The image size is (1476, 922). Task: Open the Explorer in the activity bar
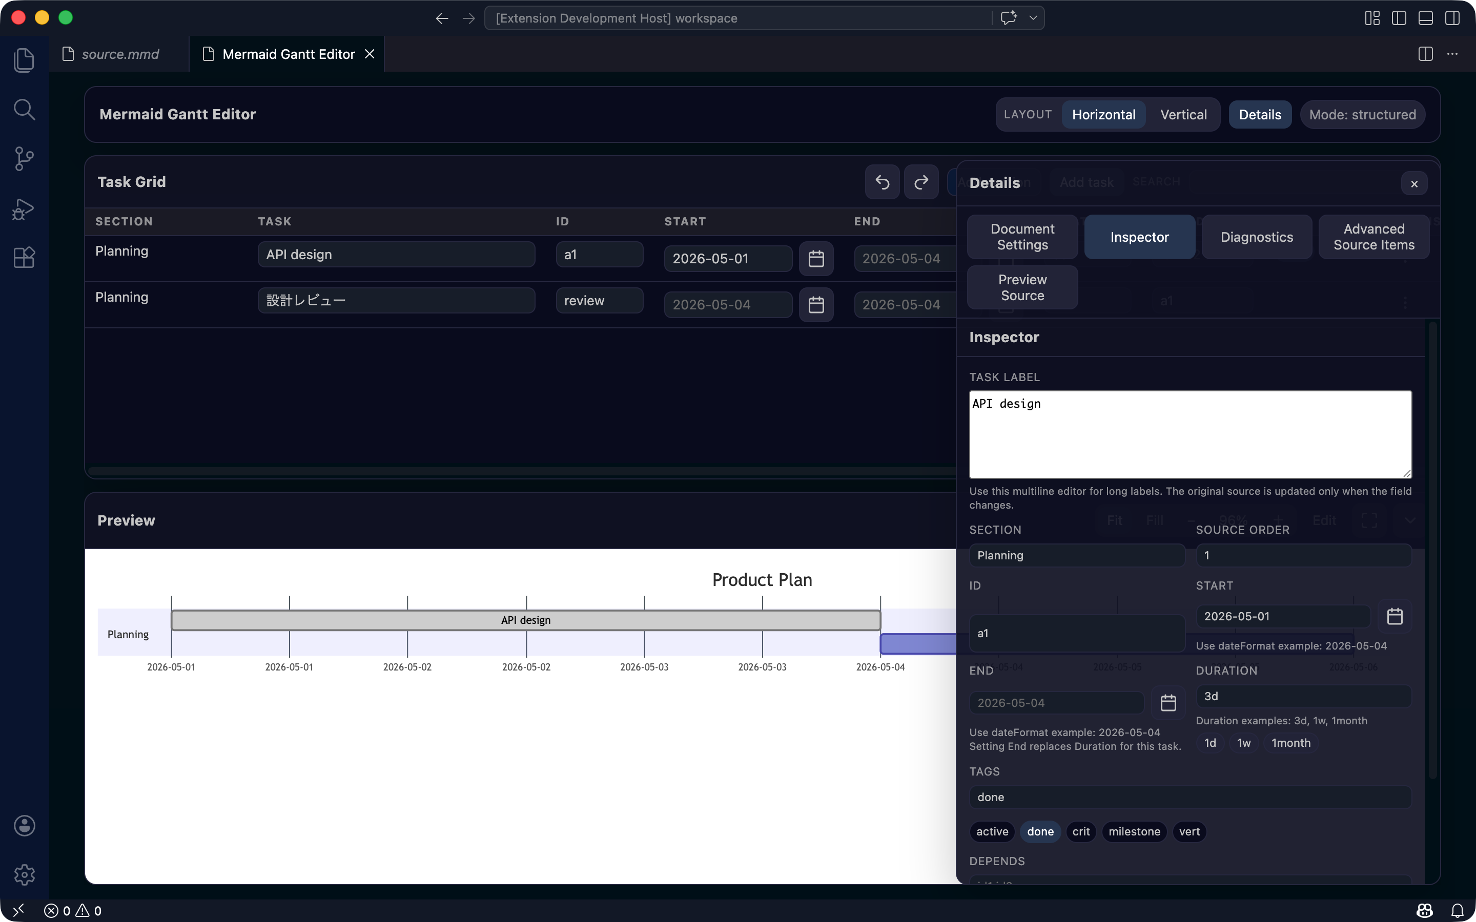(25, 59)
